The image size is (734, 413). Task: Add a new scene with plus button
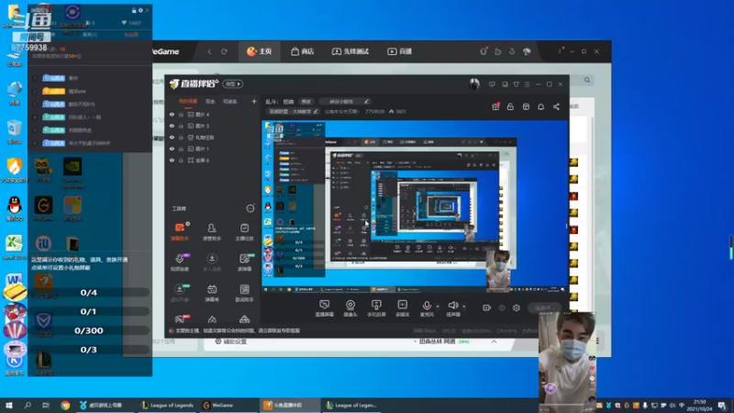point(254,101)
